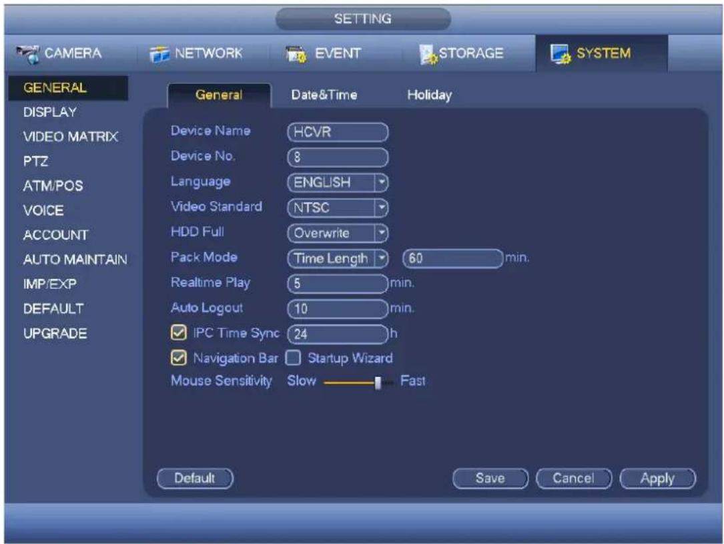
Task: Click the Auto Logout minutes field
Action: pos(338,308)
